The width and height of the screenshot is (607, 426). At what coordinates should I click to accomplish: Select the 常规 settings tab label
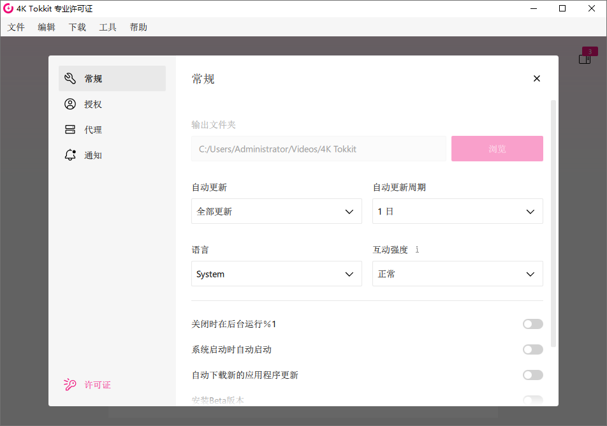click(93, 78)
